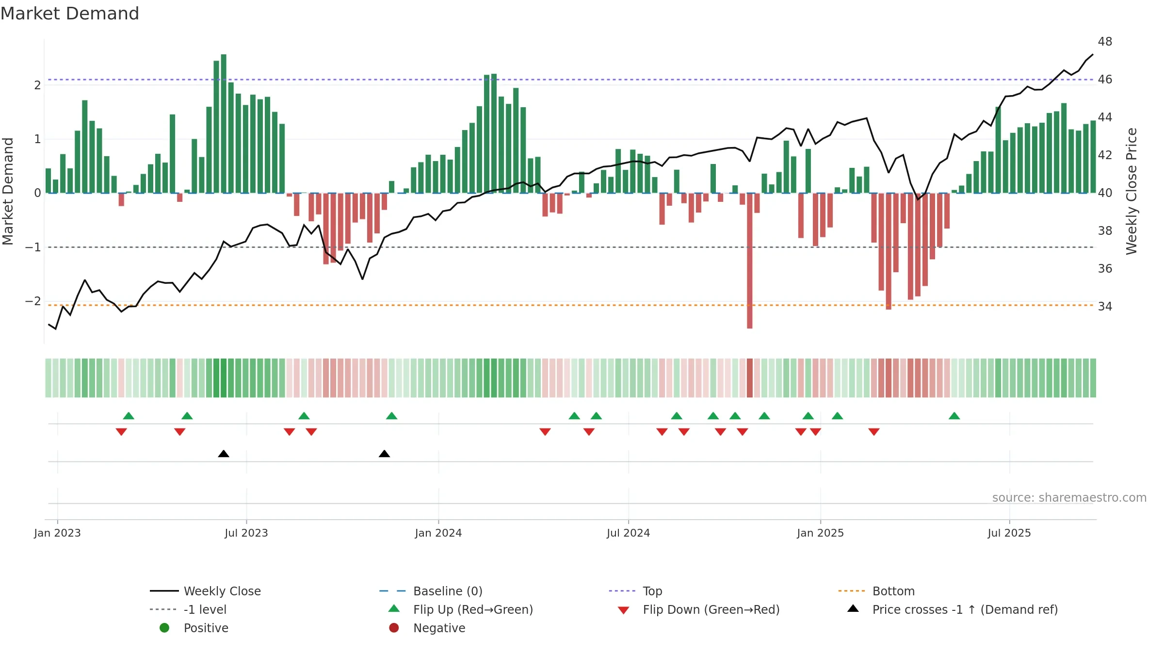The width and height of the screenshot is (1164, 655).
Task: Toggle the Weekly Close legend entry
Action: pyautogui.click(x=206, y=591)
